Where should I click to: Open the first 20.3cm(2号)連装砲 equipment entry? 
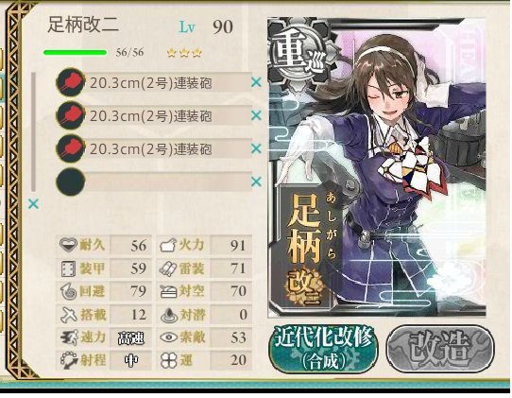click(166, 82)
